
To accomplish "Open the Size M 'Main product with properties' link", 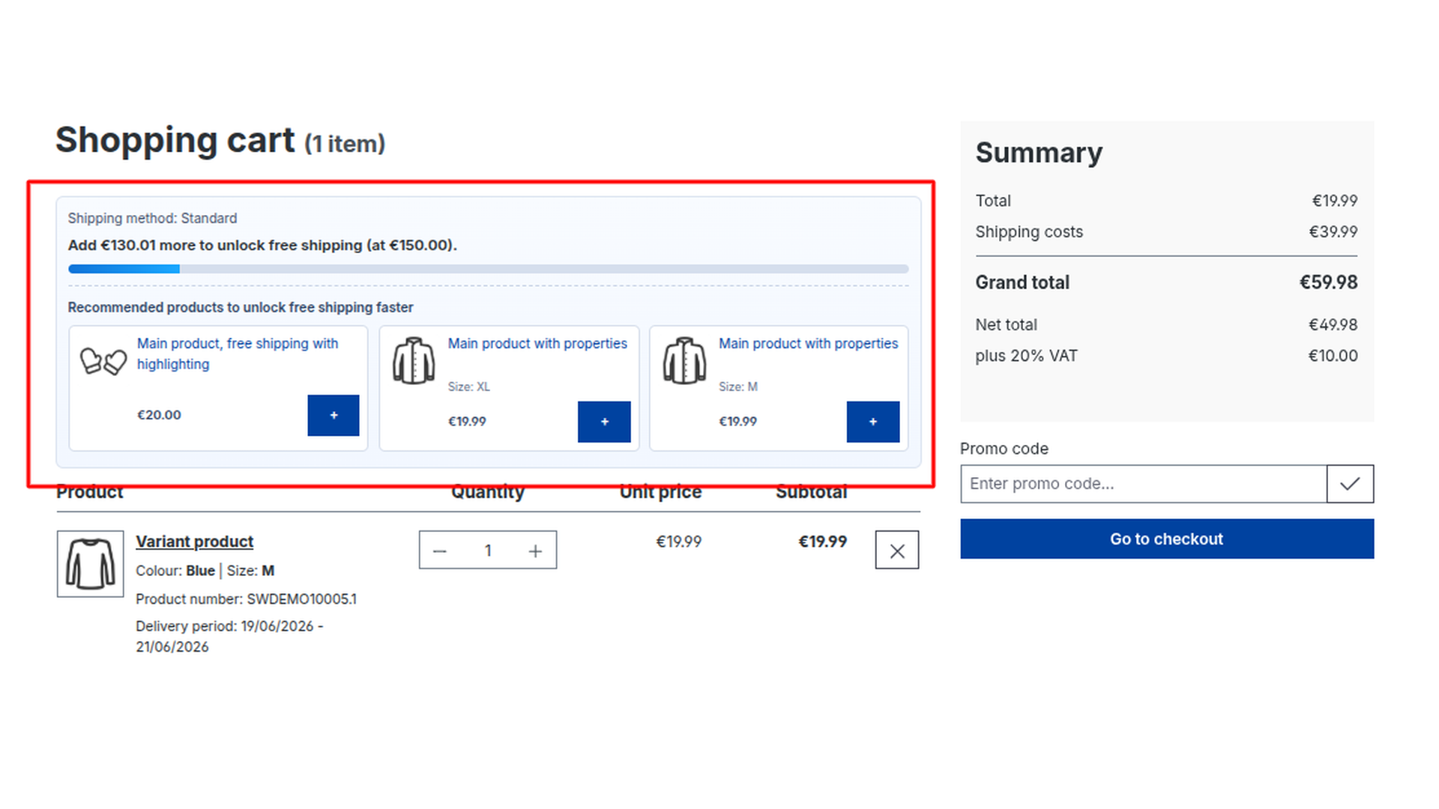I will [808, 343].
